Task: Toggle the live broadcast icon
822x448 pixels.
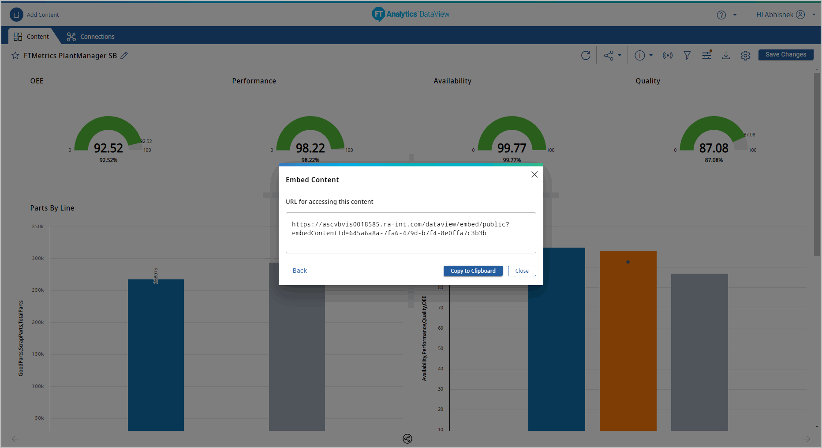Action: point(668,55)
